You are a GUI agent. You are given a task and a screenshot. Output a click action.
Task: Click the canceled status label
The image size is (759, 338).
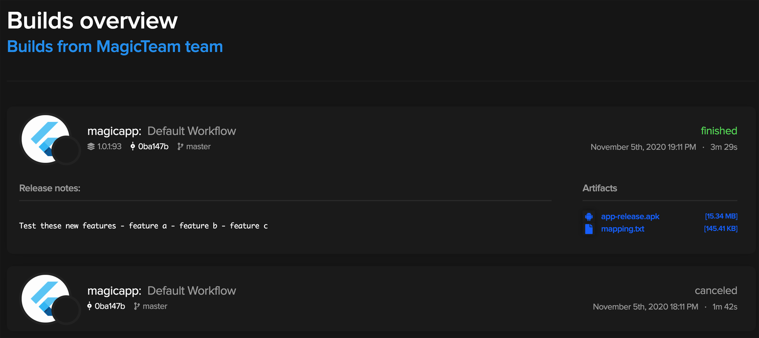(x=716, y=291)
